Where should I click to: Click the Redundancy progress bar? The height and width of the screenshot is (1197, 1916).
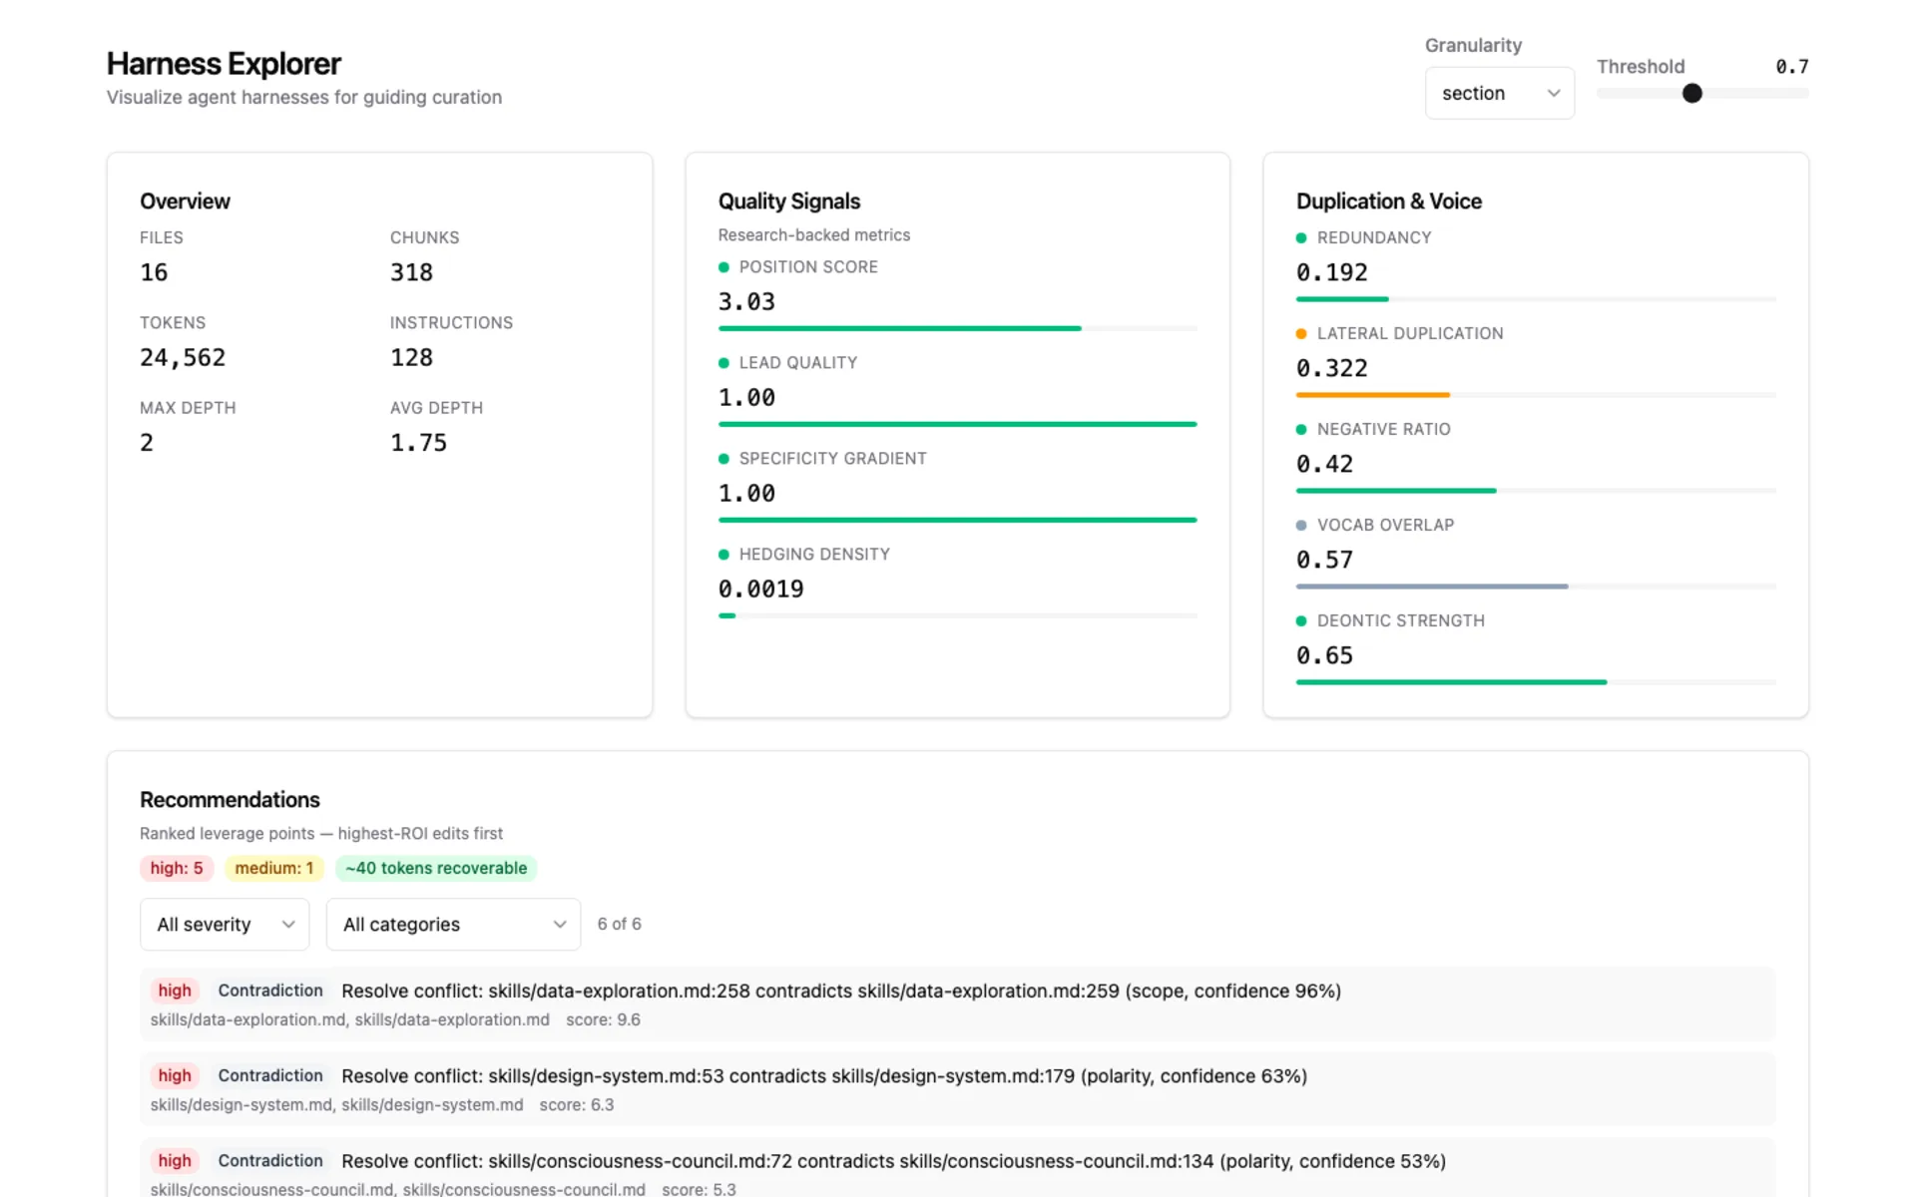pos(1536,299)
